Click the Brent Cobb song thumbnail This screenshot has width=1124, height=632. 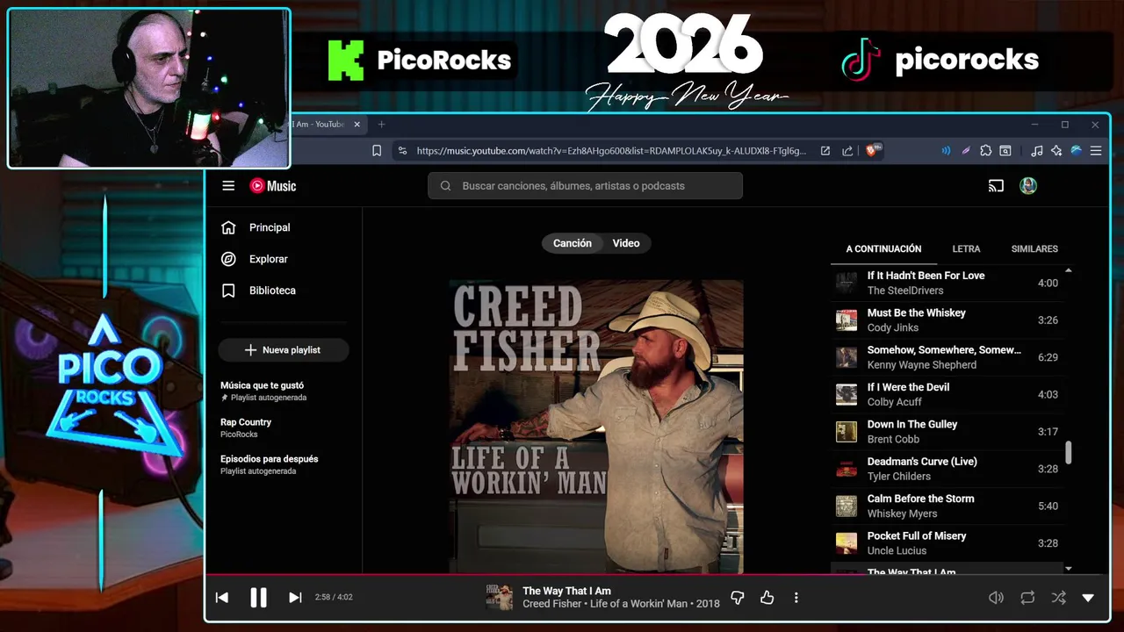[847, 432]
